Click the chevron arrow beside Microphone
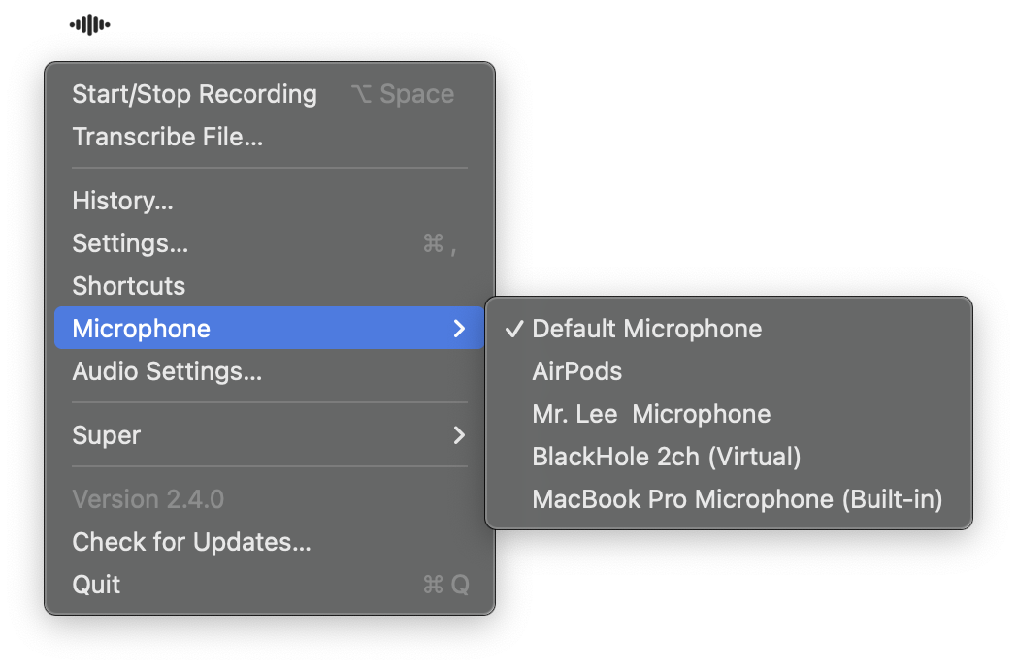This screenshot has width=1017, height=667. coord(460,329)
